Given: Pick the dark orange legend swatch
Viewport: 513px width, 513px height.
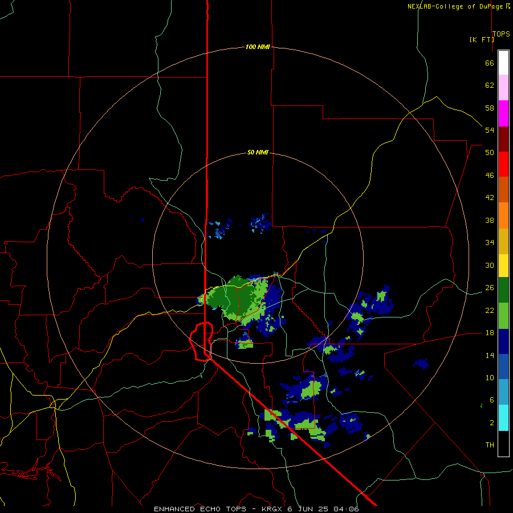Looking at the screenshot, I should pos(503,190).
